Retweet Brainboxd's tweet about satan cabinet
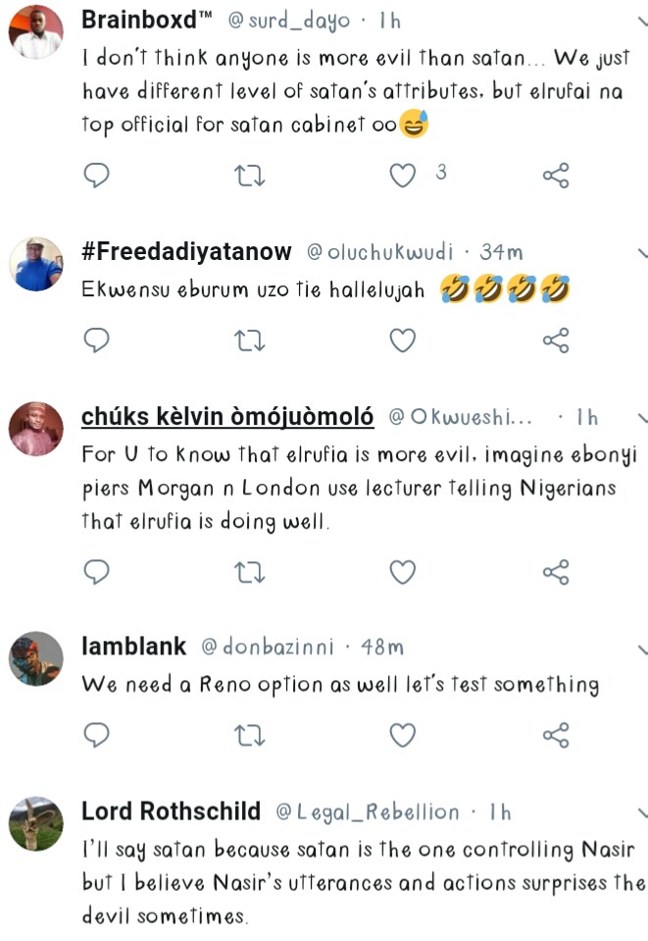 [247, 176]
